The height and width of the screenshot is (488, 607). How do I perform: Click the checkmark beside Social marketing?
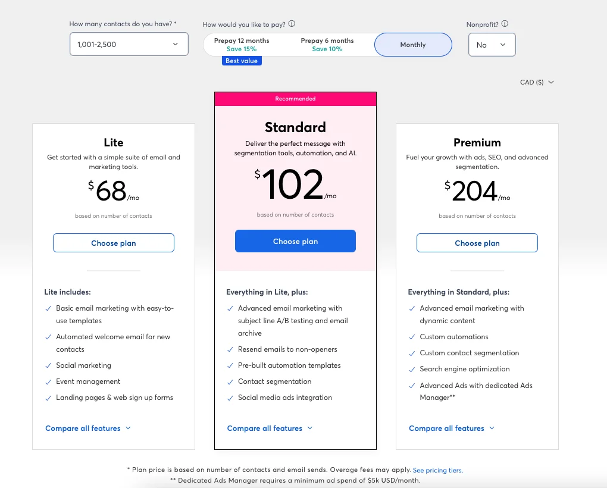(x=48, y=365)
